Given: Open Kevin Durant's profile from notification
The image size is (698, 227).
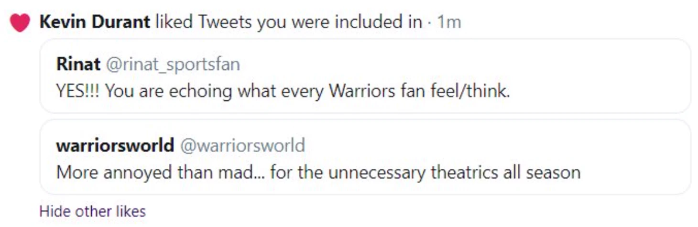Looking at the screenshot, I should pyautogui.click(x=95, y=22).
